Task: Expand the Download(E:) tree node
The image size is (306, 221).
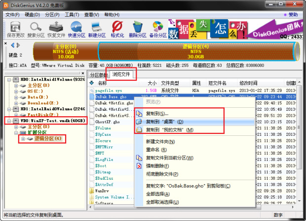Action: click(16, 103)
